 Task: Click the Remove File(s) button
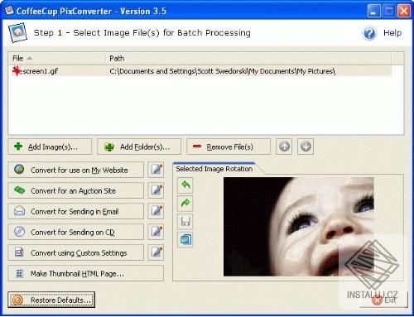(x=229, y=146)
